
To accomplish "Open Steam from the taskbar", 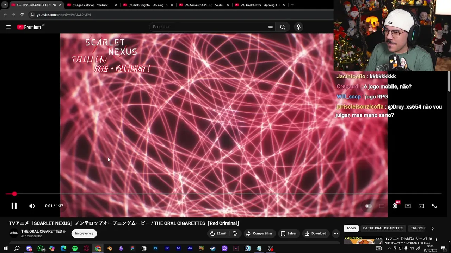I will point(213,248).
